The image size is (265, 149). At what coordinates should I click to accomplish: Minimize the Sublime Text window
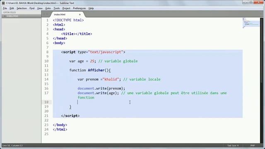tap(246, 2)
